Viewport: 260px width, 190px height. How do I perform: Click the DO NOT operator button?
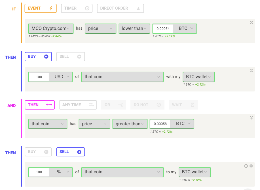[x=147, y=105]
